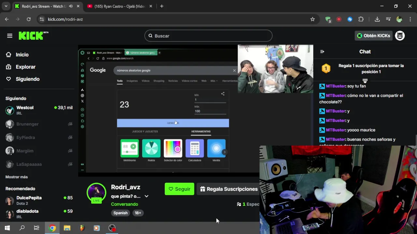Open Windows Task View
The image size is (417, 234).
[36, 228]
